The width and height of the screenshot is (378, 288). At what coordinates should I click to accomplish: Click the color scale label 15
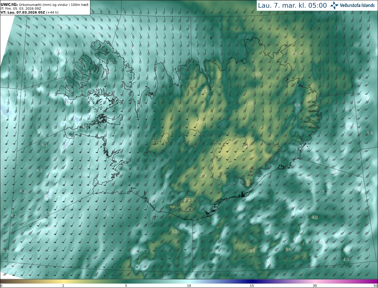pyautogui.click(x=252, y=286)
